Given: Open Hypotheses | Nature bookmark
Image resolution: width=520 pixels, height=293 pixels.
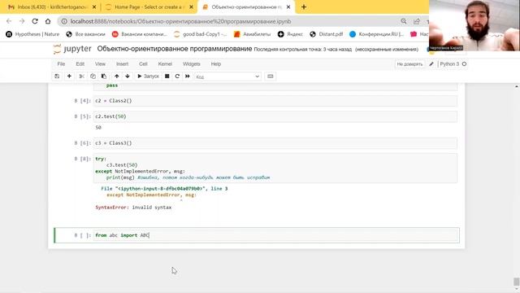Looking at the screenshot, I should point(32,34).
